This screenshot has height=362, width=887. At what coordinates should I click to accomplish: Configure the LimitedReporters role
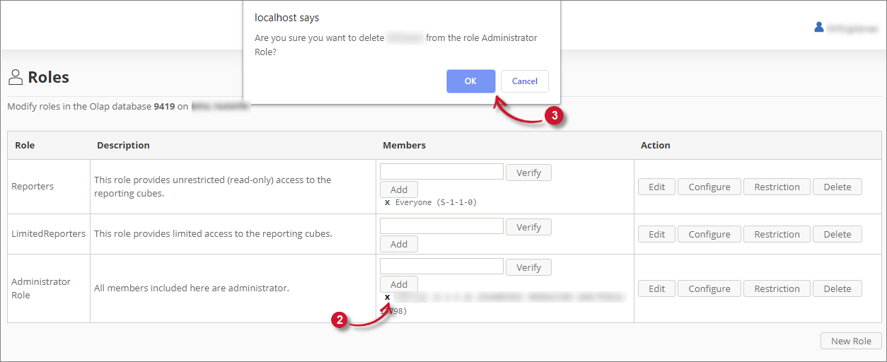click(709, 234)
